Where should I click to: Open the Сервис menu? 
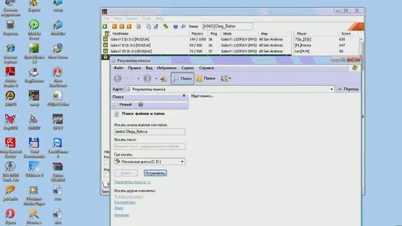(x=188, y=68)
